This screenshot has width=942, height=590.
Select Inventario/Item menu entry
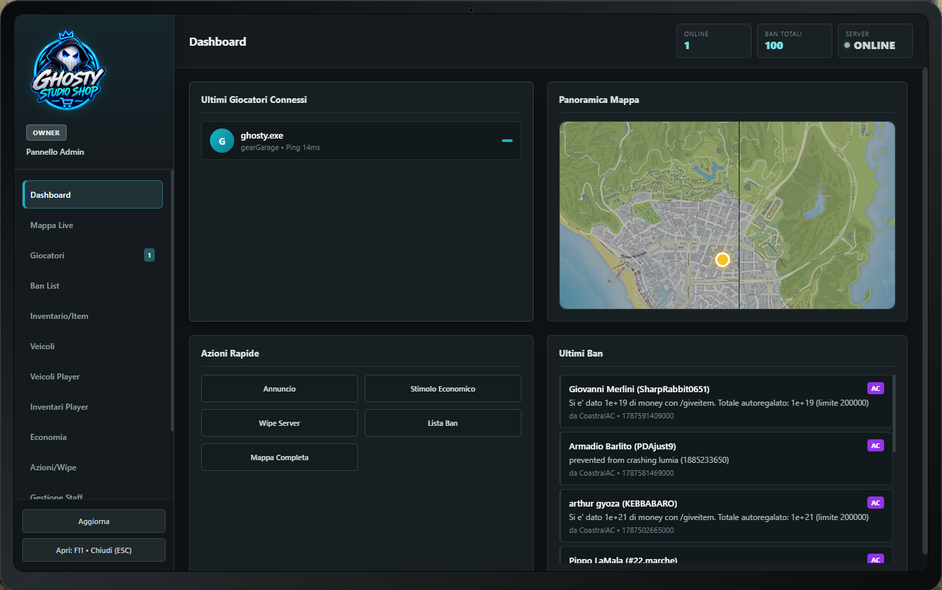pos(93,316)
